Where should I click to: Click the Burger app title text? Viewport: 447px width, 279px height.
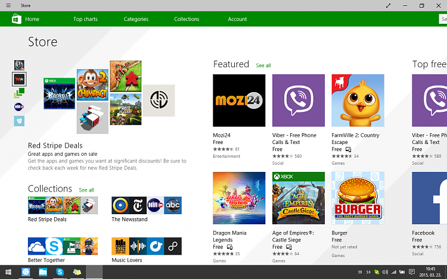coord(339,233)
